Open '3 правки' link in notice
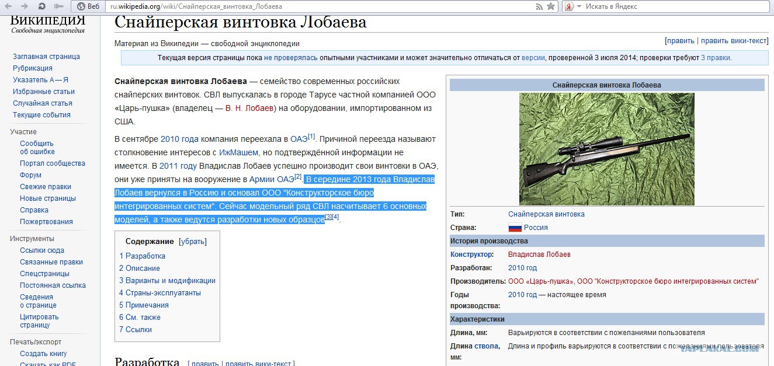774x366 pixels. tap(715, 58)
